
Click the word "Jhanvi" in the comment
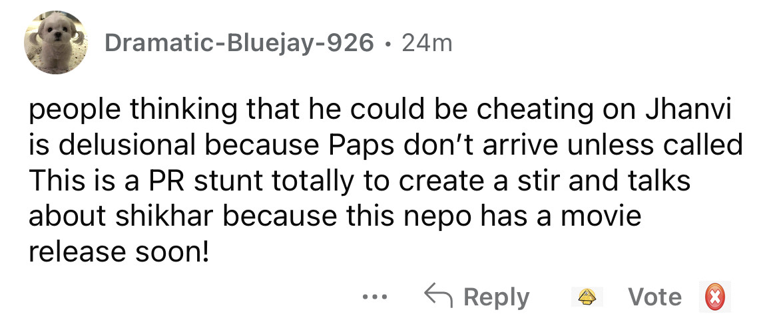(x=687, y=110)
